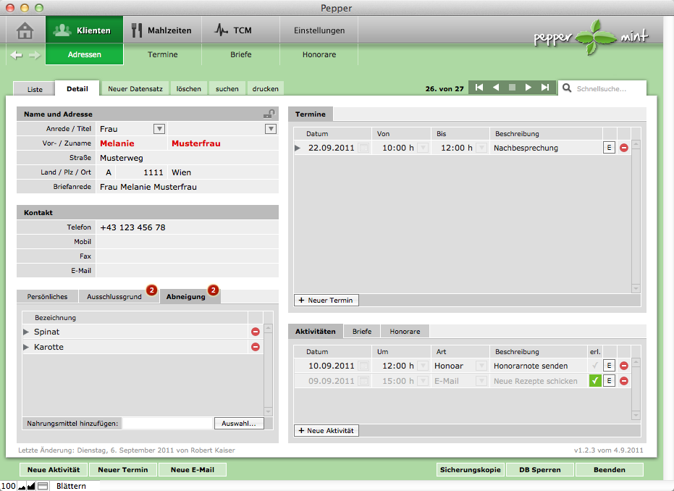Switch to the Mahlzeiten section
Viewport: 674px width, 491px height.
[161, 30]
